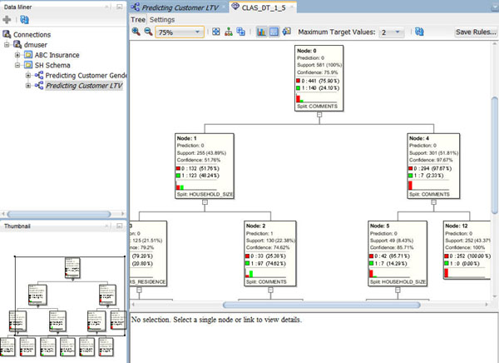Minimize the Data Miner panel
Screen dimensions: 499x363
click(x=120, y=7)
